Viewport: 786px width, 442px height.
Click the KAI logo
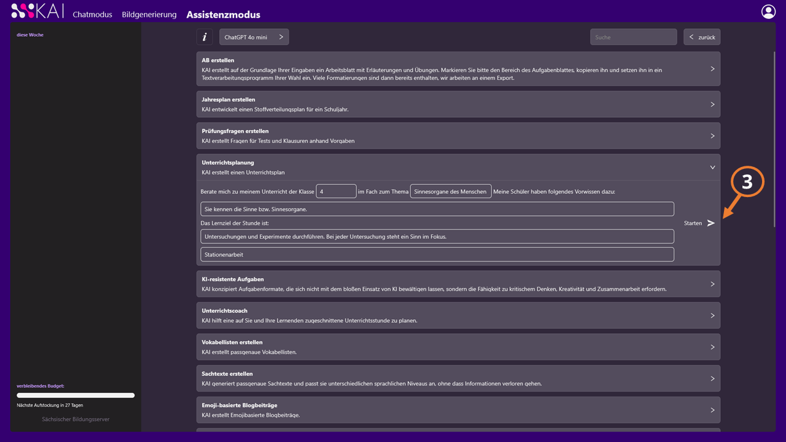point(37,10)
